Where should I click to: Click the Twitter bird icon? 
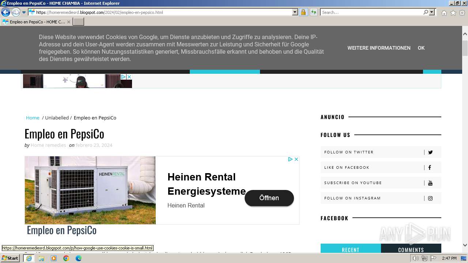point(430,152)
